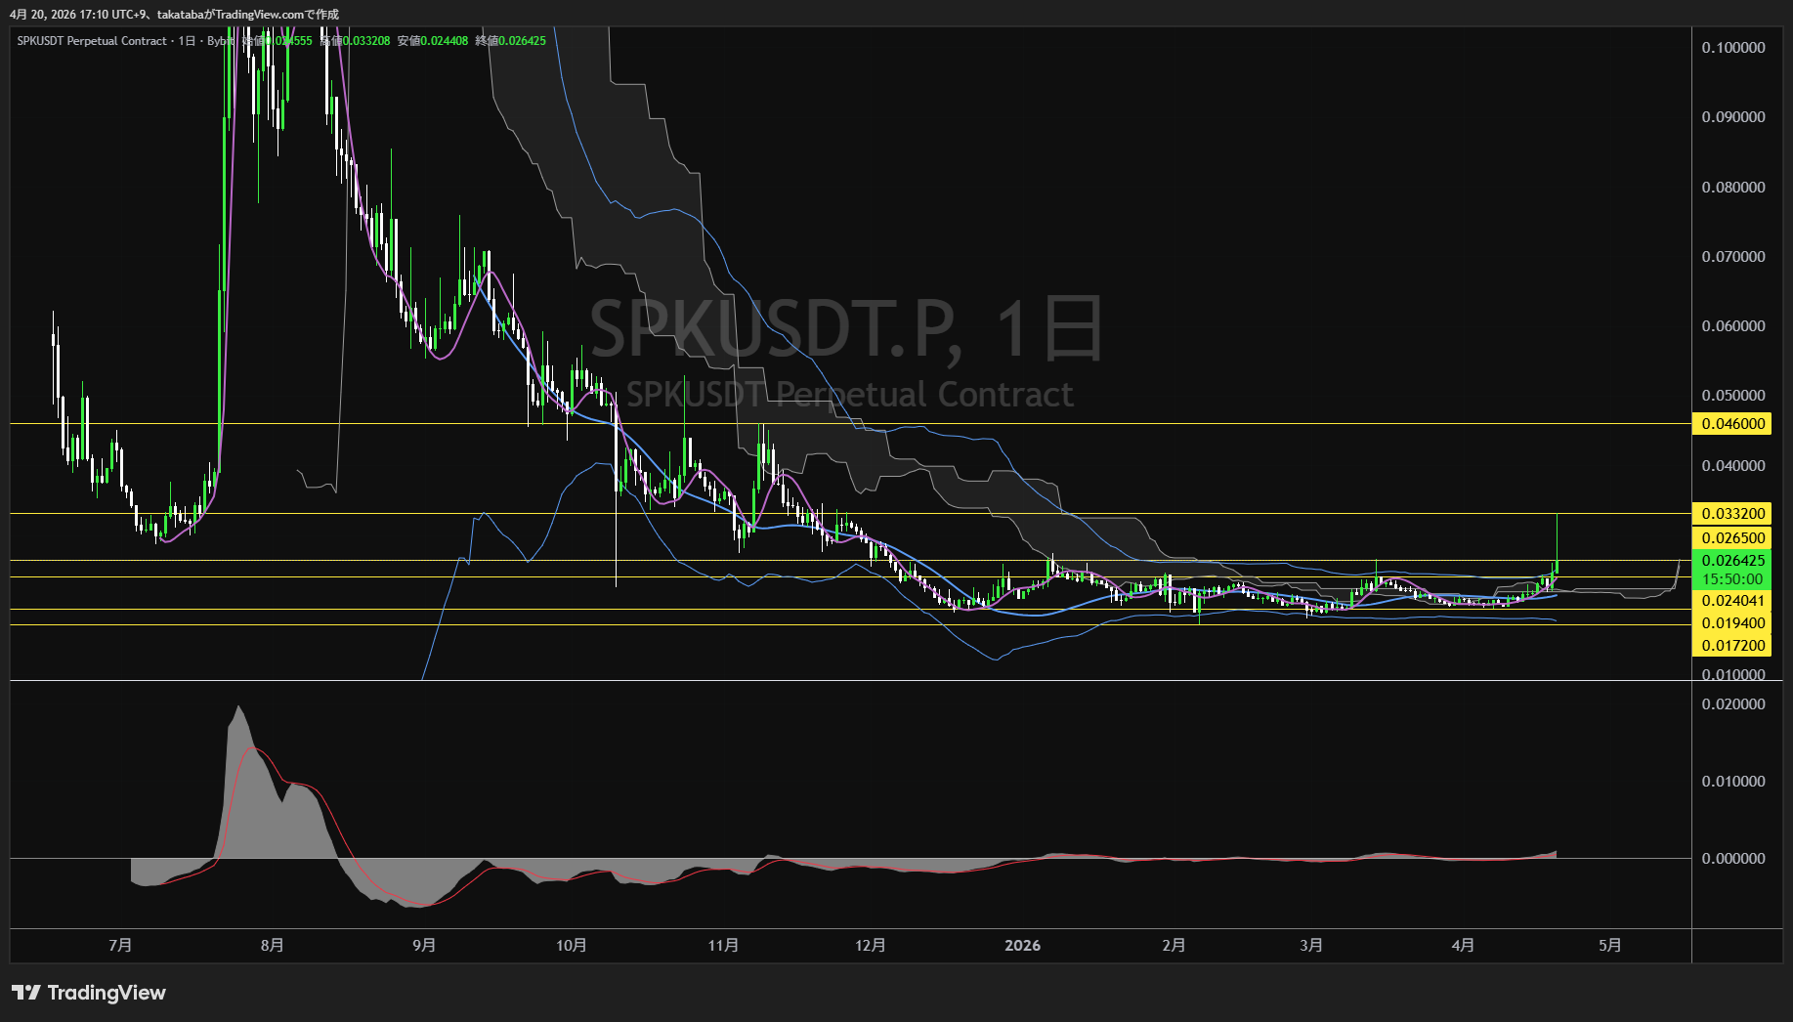Click the 11月 time axis label
Image resolution: width=1793 pixels, height=1022 pixels.
coord(723,946)
